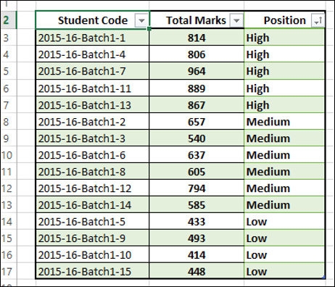This screenshot has height=287, width=335.
Task: Select cell 2015-16-Batch1-10
Action: (93, 255)
